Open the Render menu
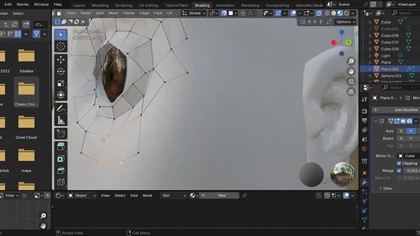Viewport: 420px width, 236px height. click(x=23, y=5)
